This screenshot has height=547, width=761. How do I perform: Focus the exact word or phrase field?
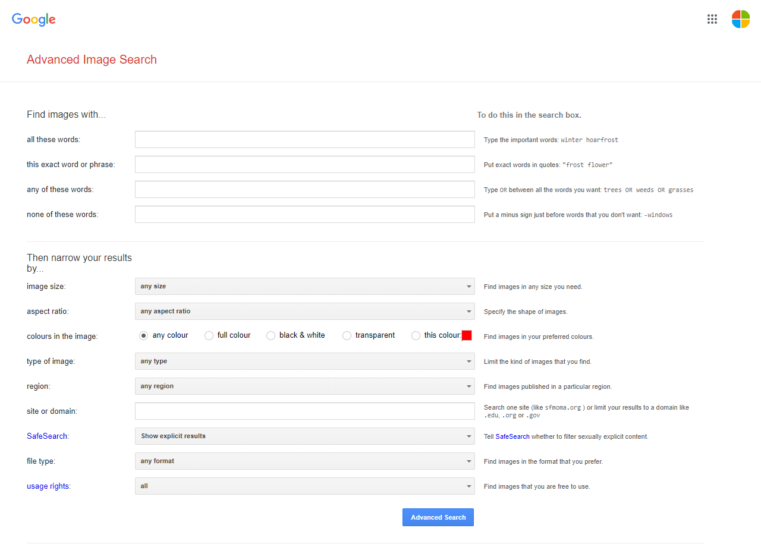click(305, 165)
